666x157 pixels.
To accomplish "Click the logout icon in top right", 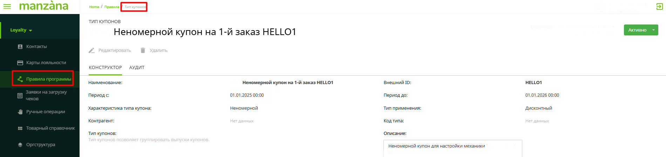I will 659,6.
